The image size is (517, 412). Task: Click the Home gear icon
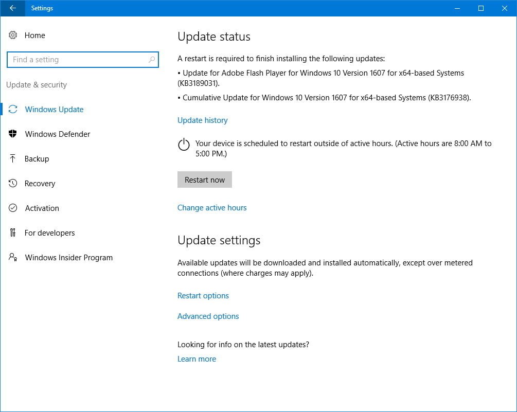(13, 35)
